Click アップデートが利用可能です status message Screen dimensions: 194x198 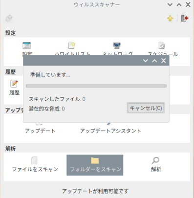pos(95,191)
